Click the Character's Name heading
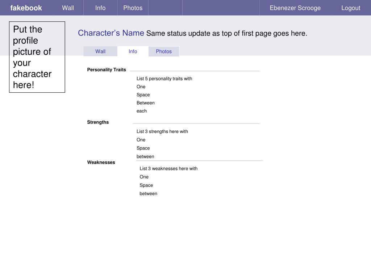Image resolution: width=371 pixels, height=278 pixels. coord(111,33)
